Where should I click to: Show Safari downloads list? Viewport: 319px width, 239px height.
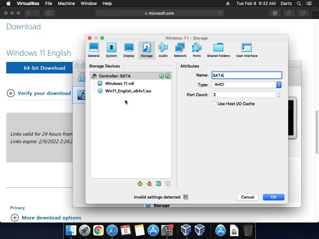[275, 13]
